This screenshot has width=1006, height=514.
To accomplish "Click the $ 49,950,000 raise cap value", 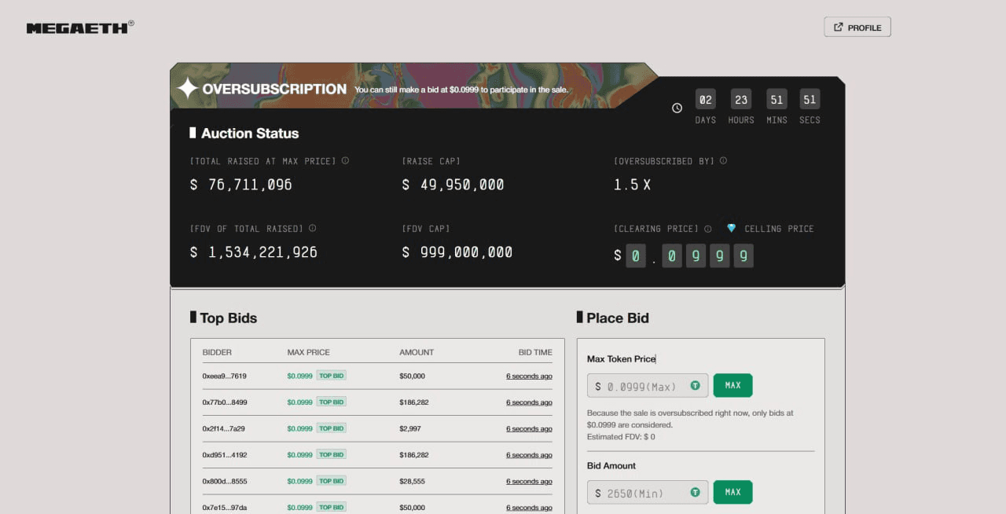I will click(453, 185).
